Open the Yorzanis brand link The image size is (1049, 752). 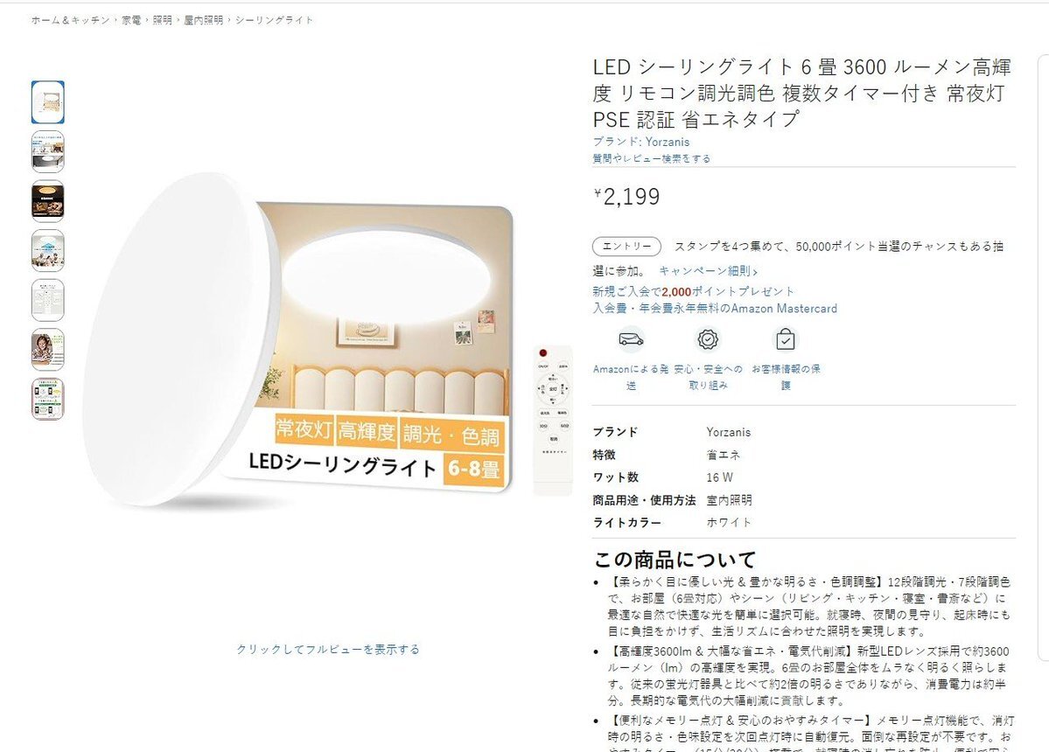[x=641, y=142]
